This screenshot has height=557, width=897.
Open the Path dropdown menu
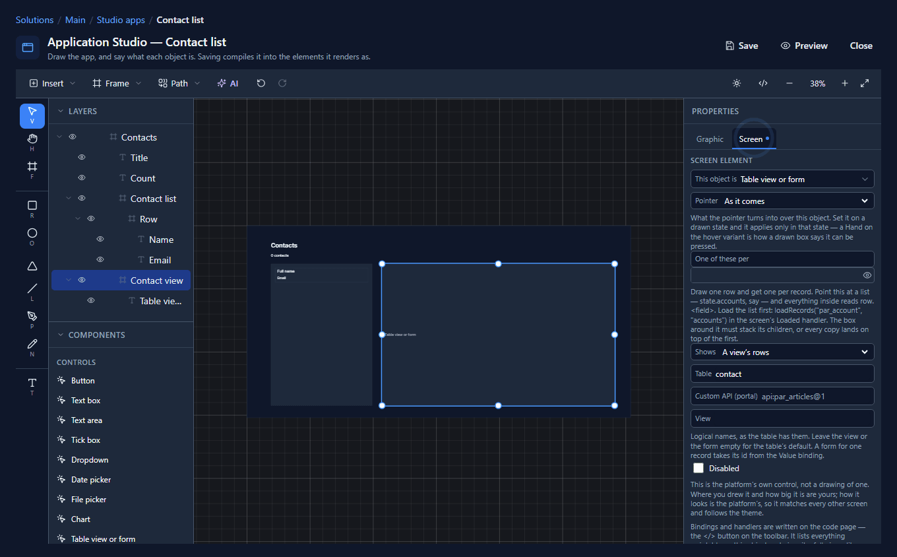[179, 83]
